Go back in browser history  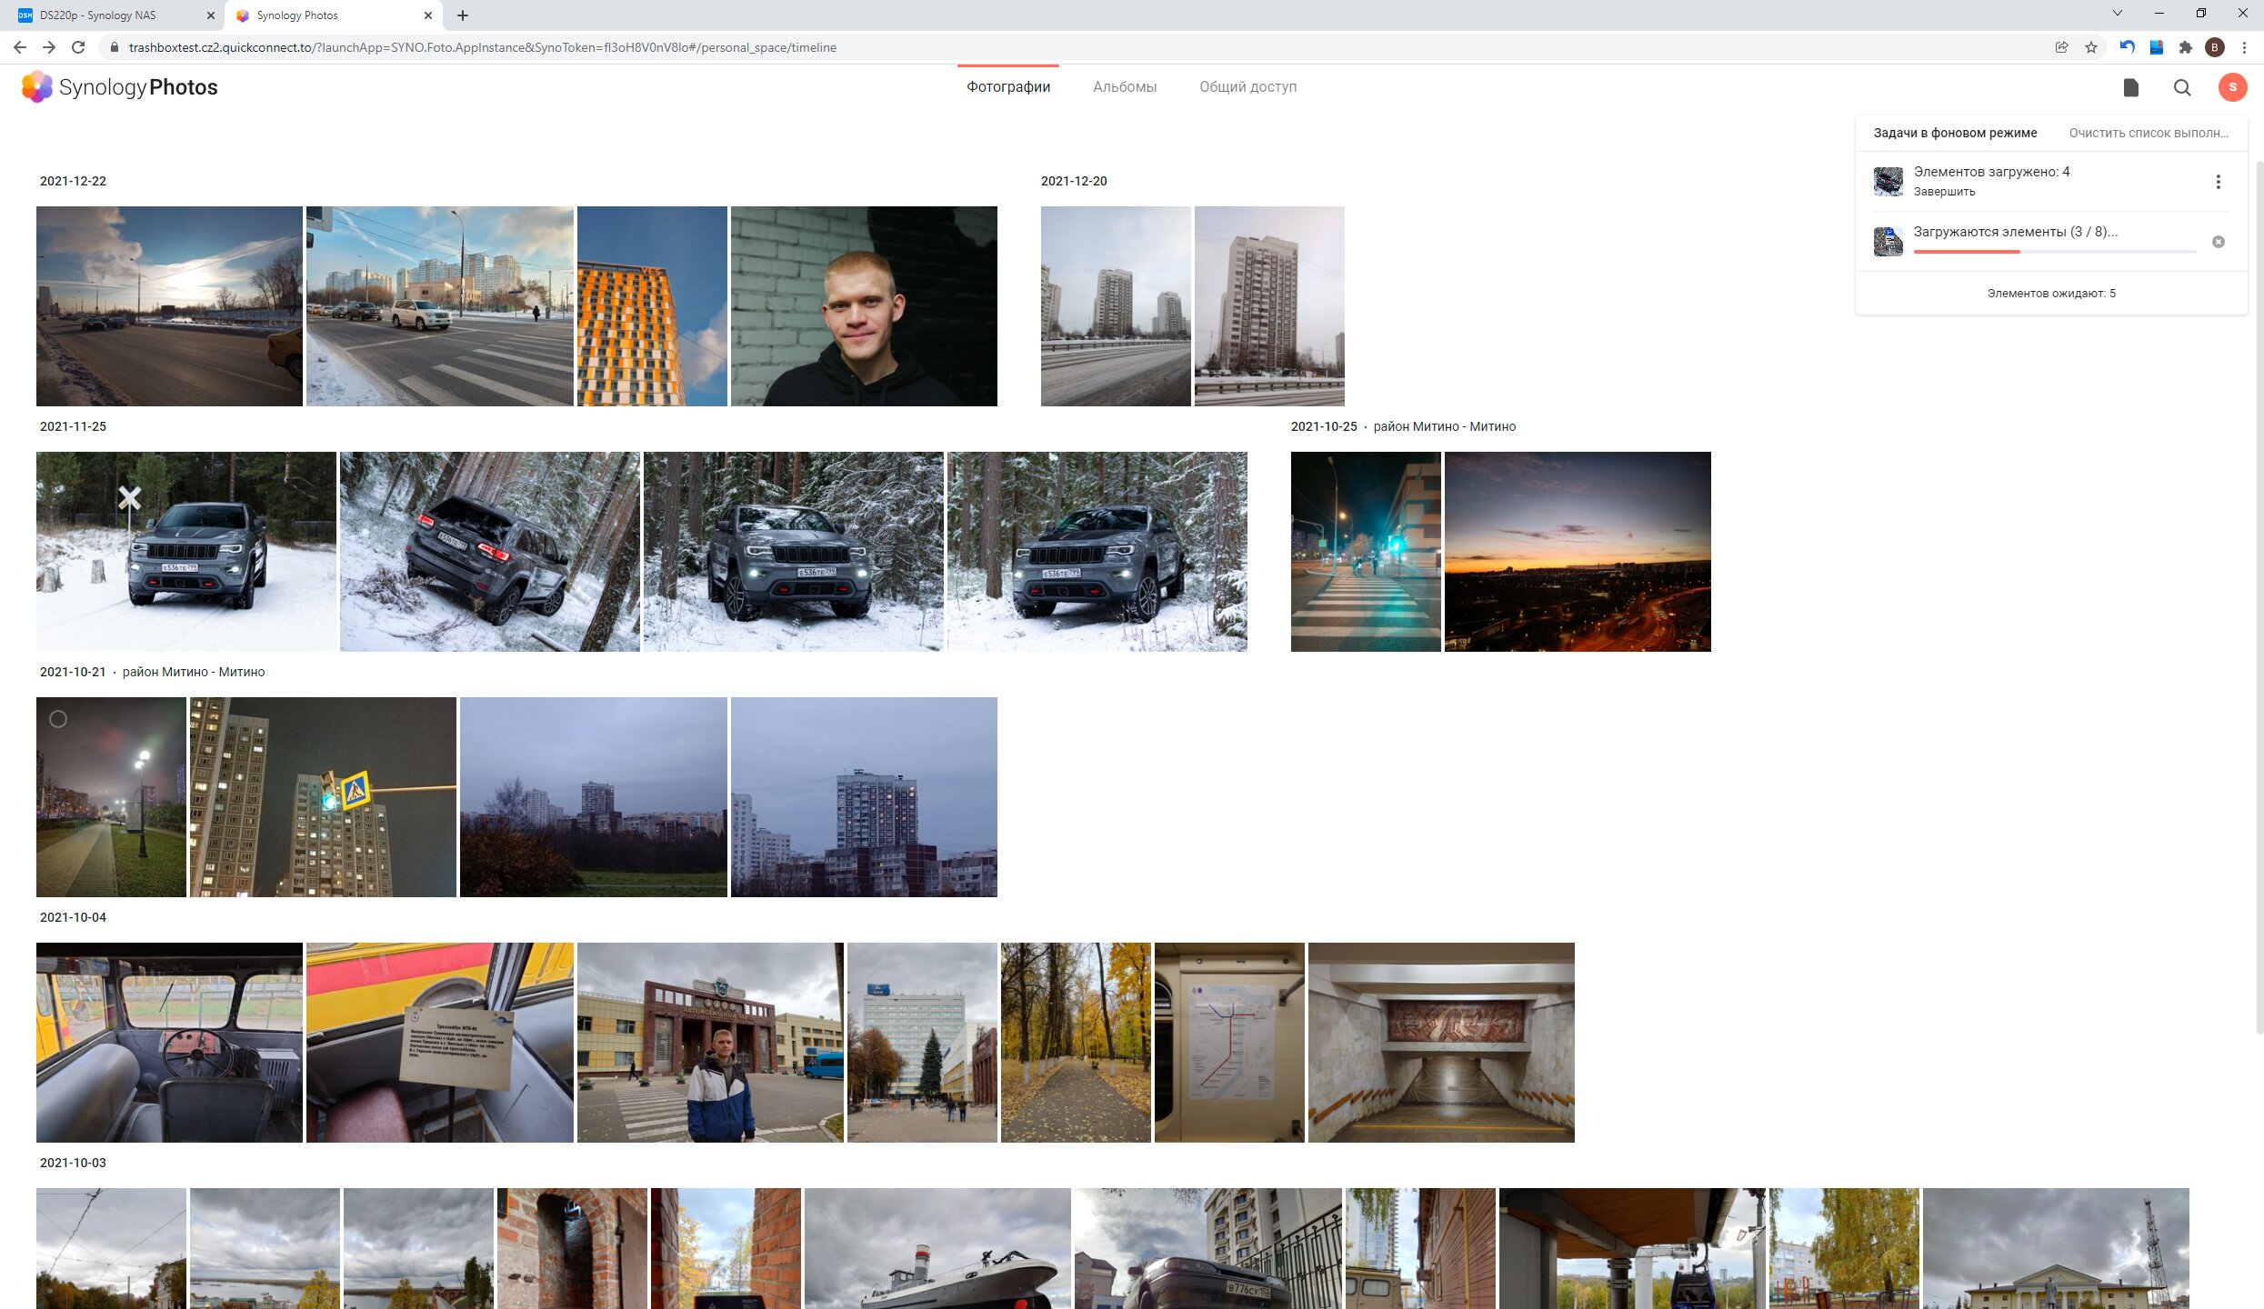[x=20, y=47]
